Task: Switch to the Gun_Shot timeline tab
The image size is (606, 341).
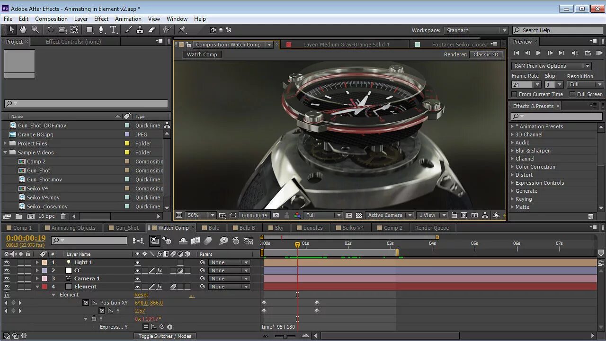Action: click(127, 228)
